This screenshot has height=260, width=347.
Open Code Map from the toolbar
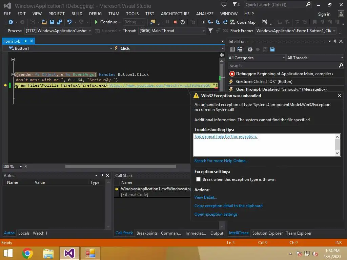243,22
